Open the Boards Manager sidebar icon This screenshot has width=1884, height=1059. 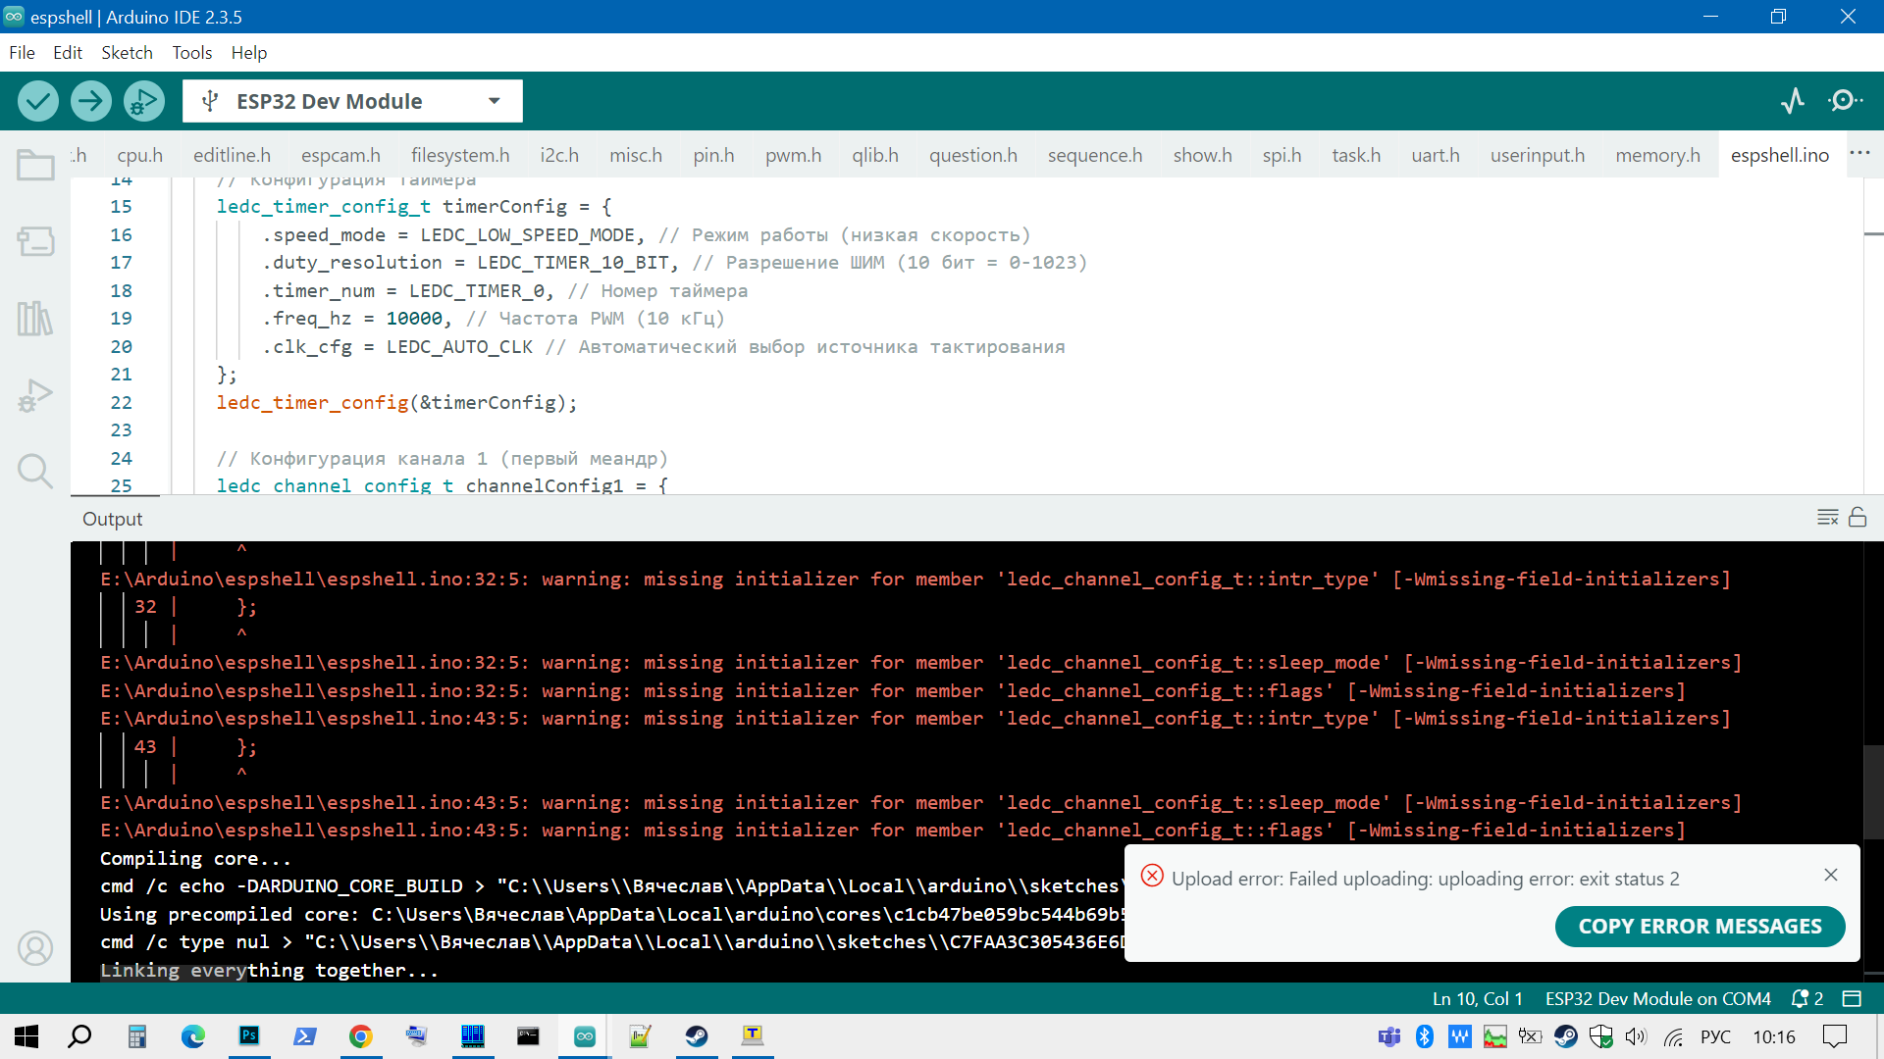(x=35, y=241)
